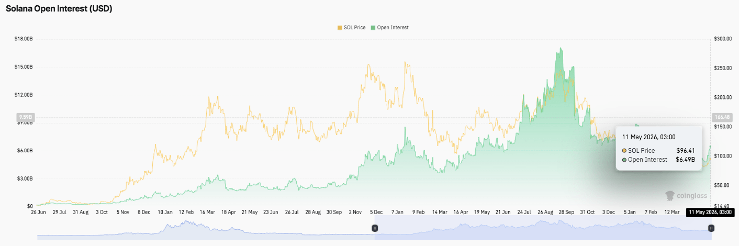Click the $50.00 right axis label

point(722,185)
